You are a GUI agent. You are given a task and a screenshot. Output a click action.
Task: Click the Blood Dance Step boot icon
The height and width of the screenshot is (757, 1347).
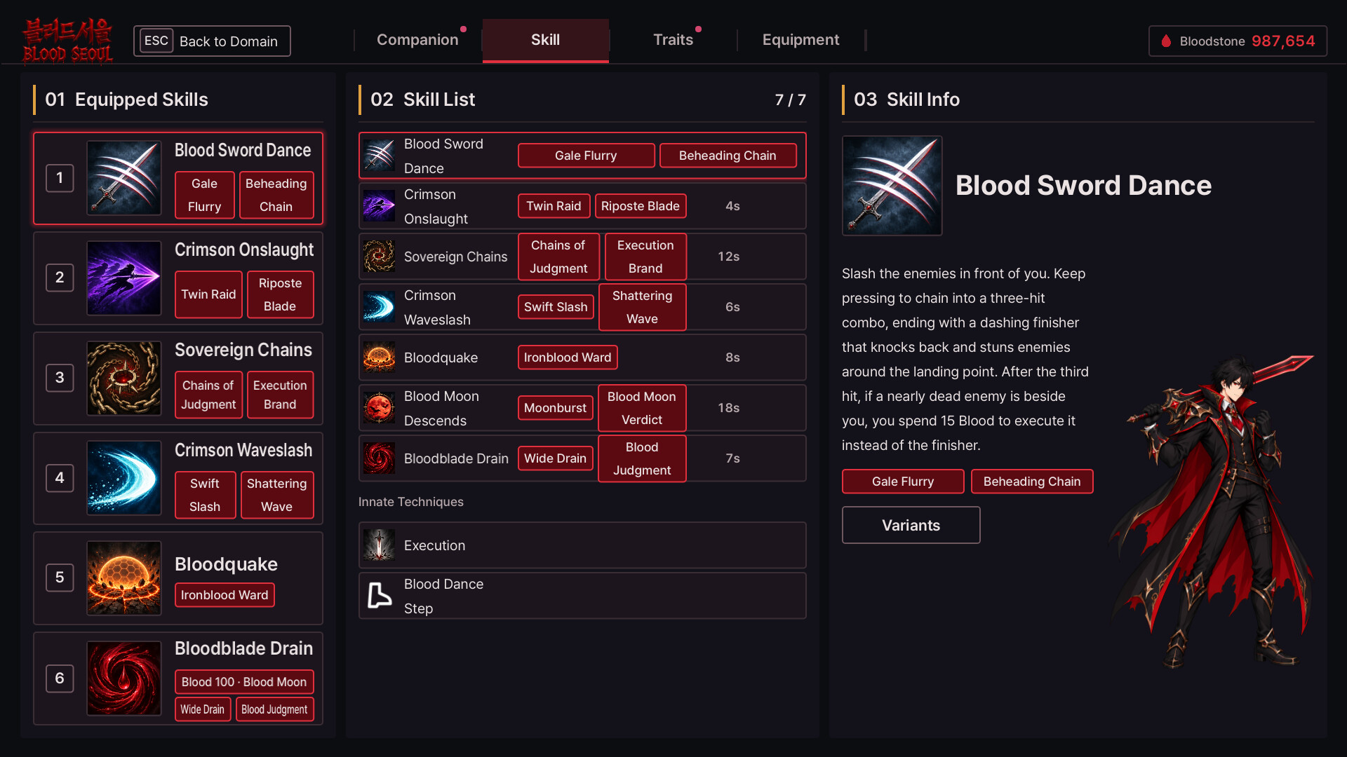point(380,596)
